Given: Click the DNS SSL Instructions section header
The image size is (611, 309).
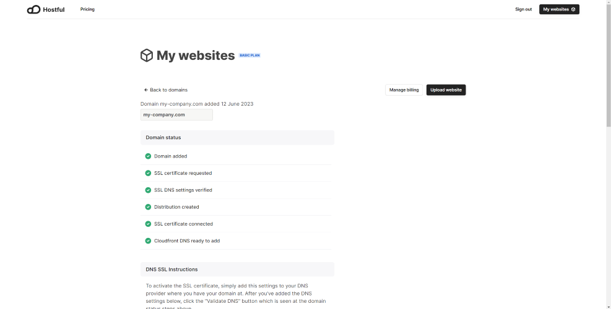Looking at the screenshot, I should (237, 269).
